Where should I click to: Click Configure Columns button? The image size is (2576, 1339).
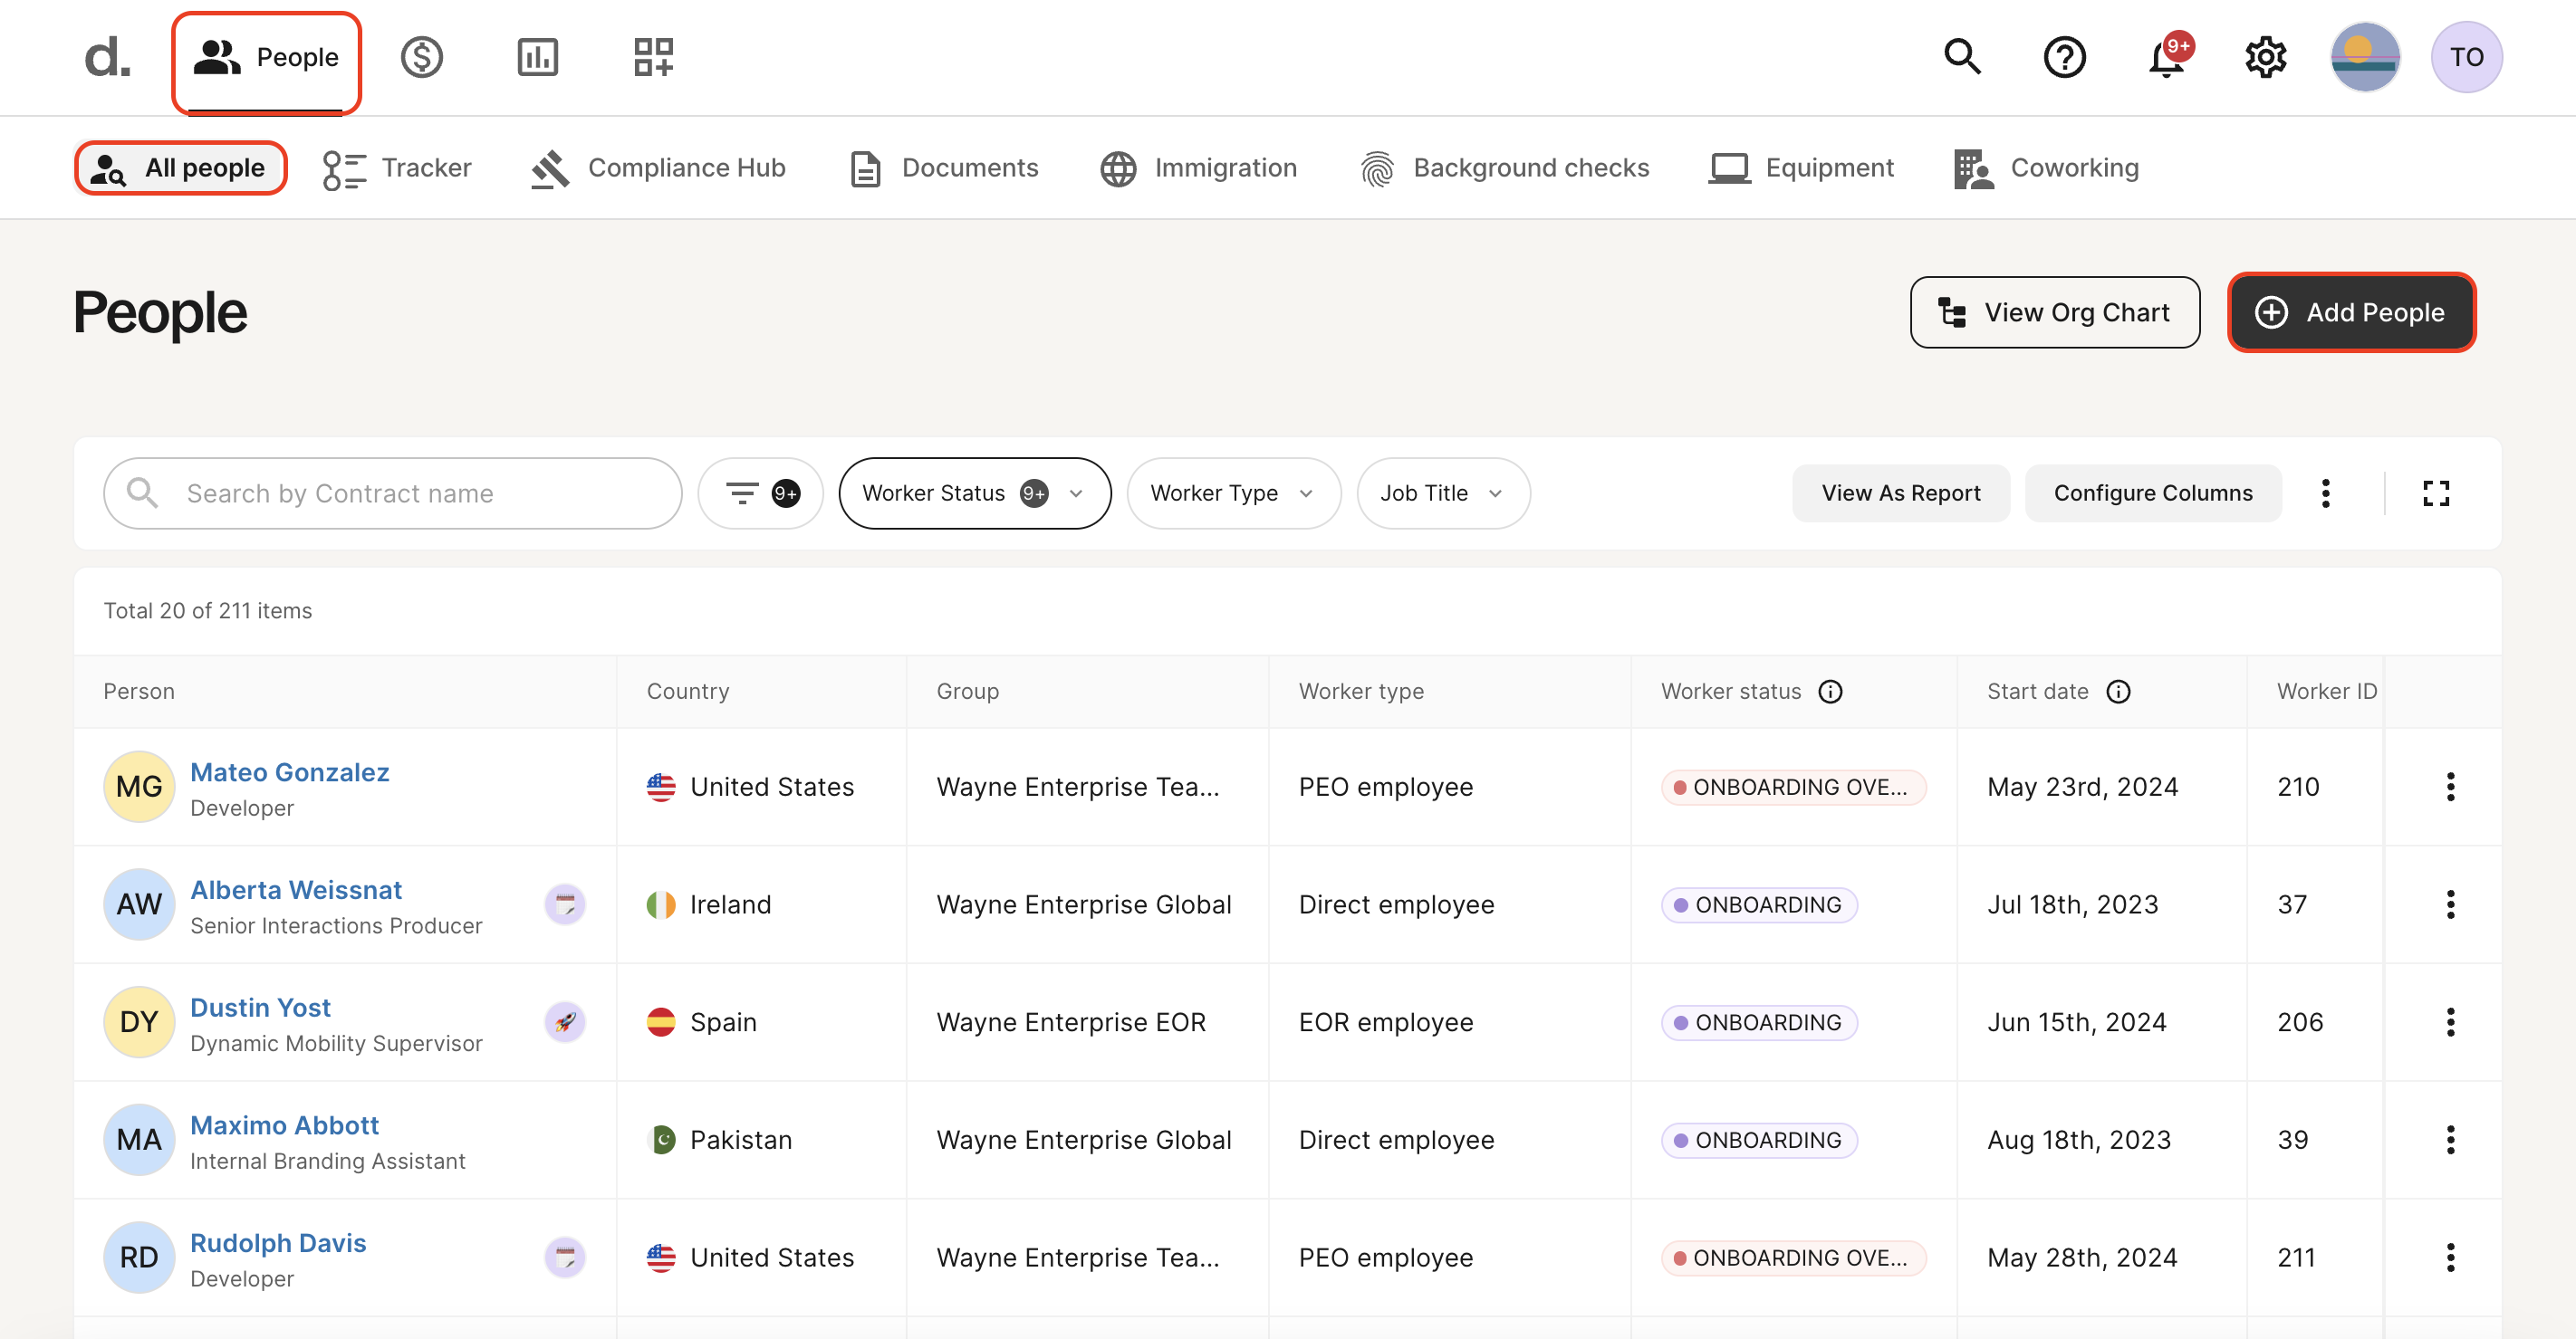click(x=2153, y=493)
